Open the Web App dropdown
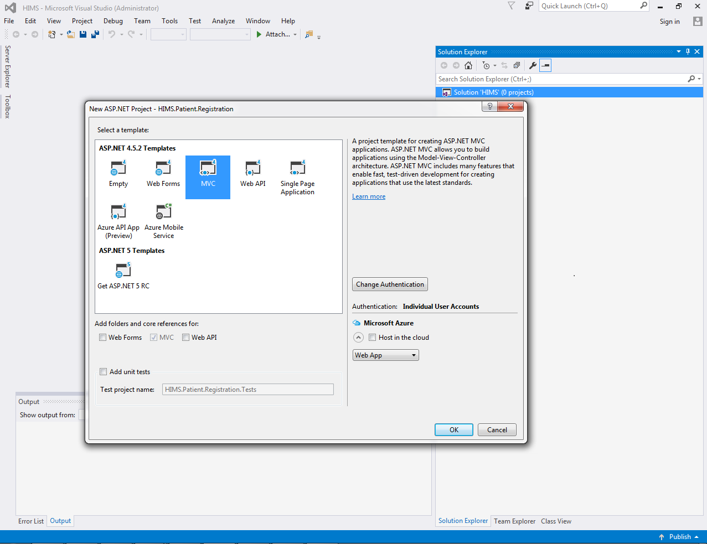 [x=386, y=355]
